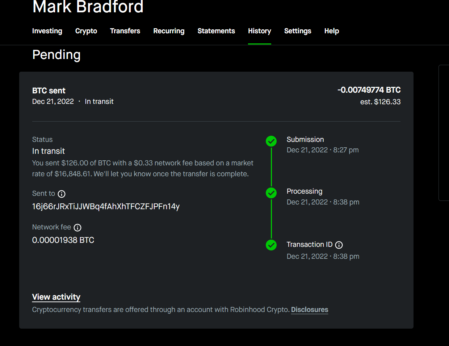Open the Crypto tab
This screenshot has width=449, height=346.
coord(86,31)
